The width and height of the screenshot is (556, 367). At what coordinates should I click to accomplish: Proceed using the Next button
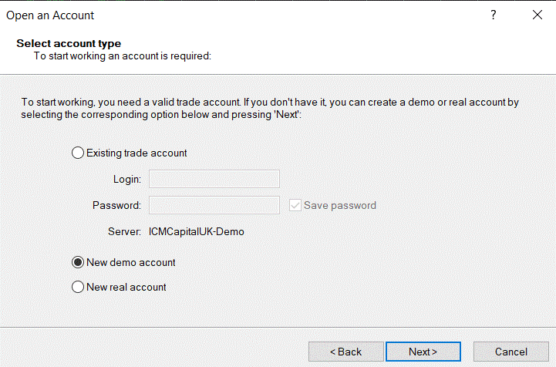pos(423,352)
